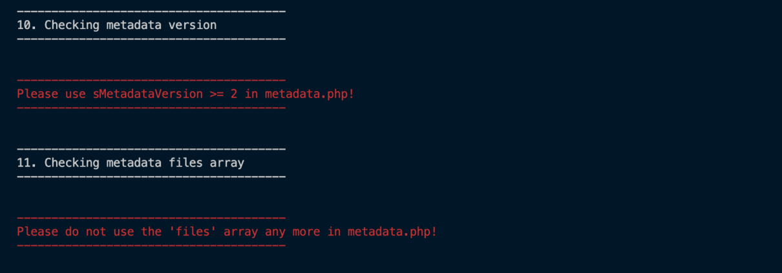Click the word 'Please' in 'Please use sMetadataVersion'

coord(37,94)
